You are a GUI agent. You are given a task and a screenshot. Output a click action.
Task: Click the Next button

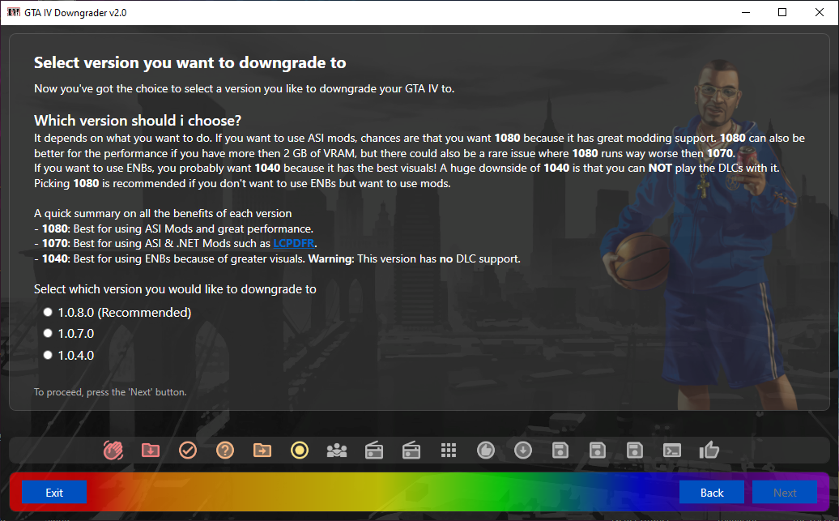(785, 492)
